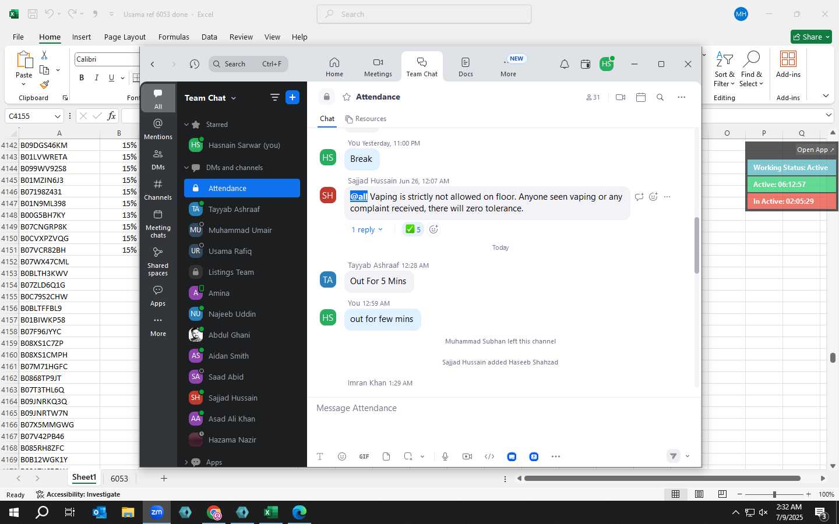The width and height of the screenshot is (839, 524).
Task: Open Zoom calendar panel icon
Action: [586, 64]
